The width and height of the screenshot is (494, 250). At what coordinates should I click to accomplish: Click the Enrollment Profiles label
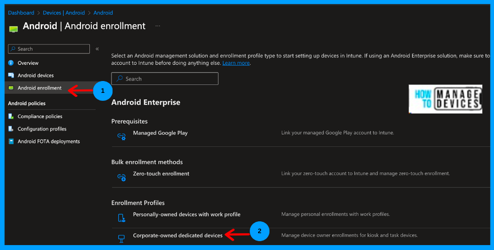138,203
